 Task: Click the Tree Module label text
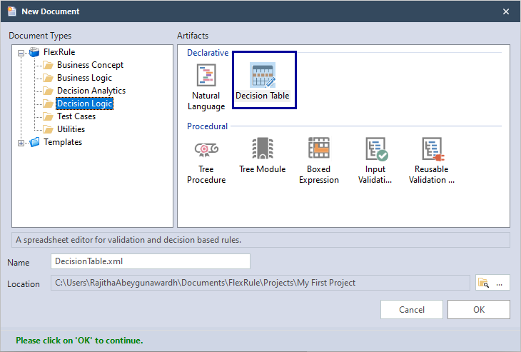pyautogui.click(x=263, y=169)
